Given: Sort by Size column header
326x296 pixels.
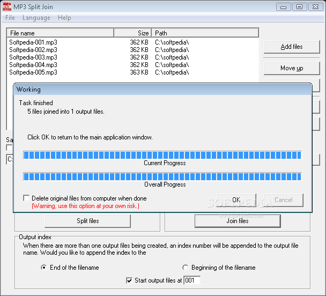Looking at the screenshot, I should (x=132, y=33).
